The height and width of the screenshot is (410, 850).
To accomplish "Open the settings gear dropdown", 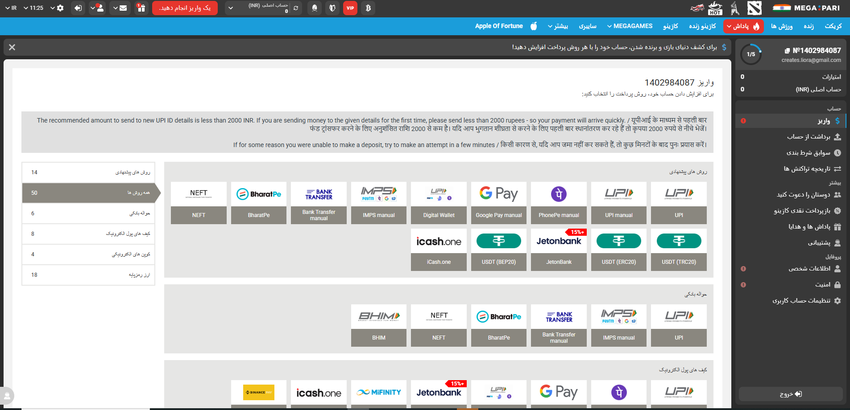I will point(57,8).
